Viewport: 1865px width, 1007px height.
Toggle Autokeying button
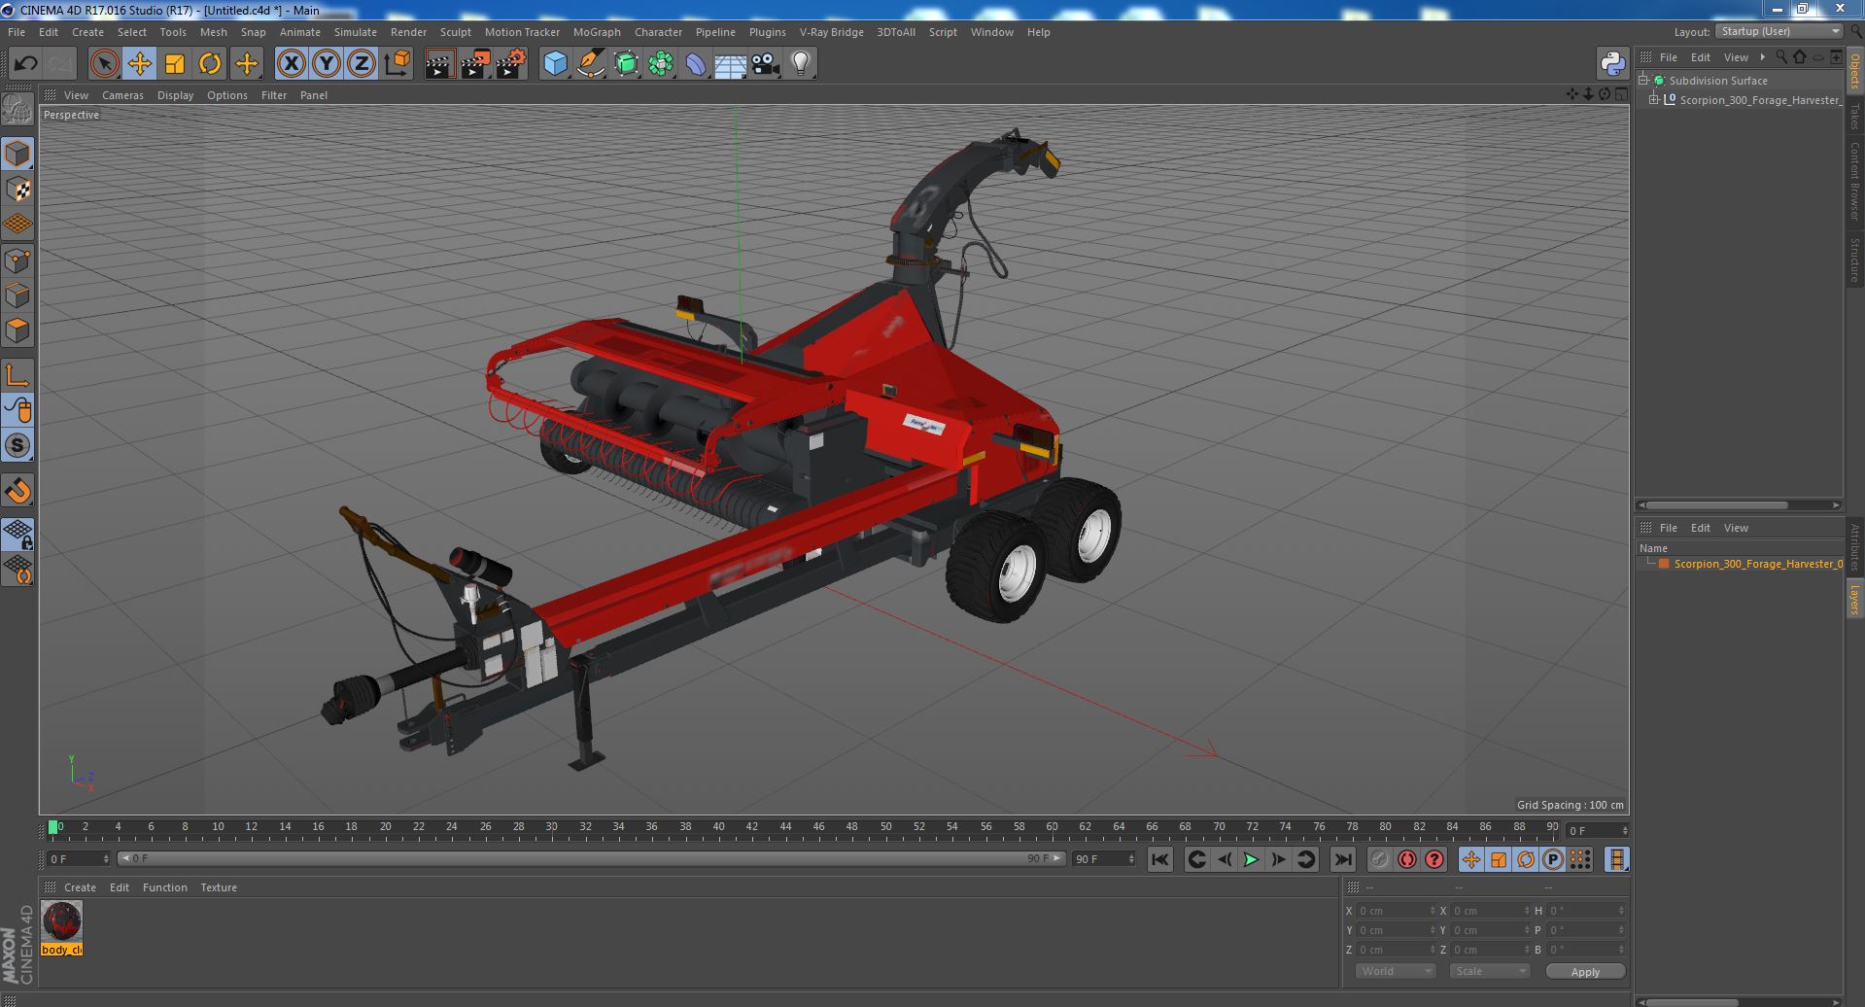coord(1406,859)
